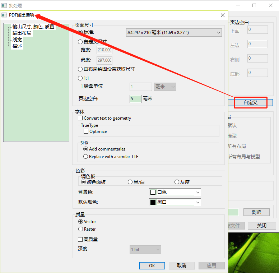Click the 上面 margin field in 批处理
The width and height of the screenshot is (279, 273).
coord(257,29)
